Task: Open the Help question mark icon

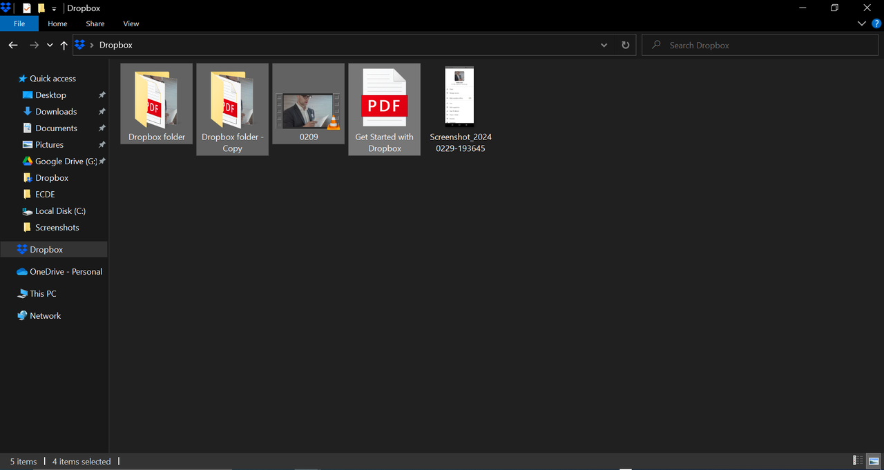Action: 876,23
